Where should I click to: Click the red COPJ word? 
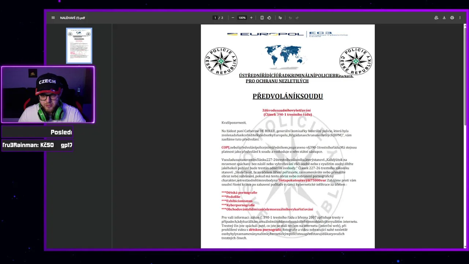(x=225, y=147)
